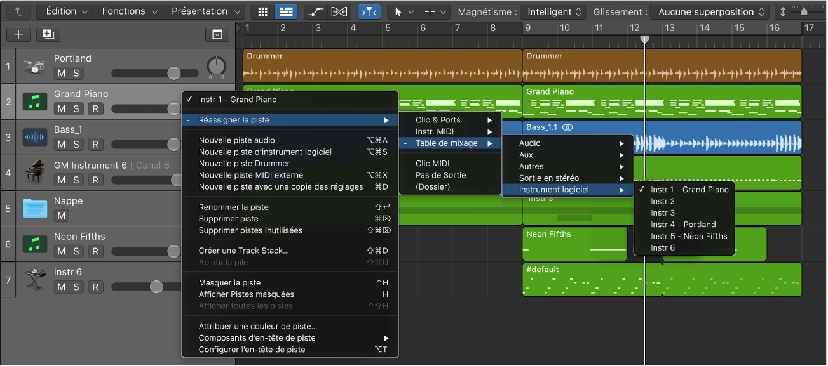
Task: Adjust the Instr 6 volume slider
Action: (156, 287)
